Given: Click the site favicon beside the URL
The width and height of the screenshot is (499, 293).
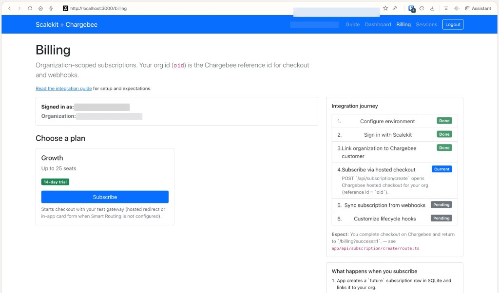Looking at the screenshot, I should click(65, 8).
